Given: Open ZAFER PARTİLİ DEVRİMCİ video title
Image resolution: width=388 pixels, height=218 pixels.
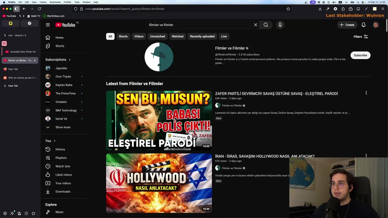Looking at the screenshot, I should (276, 94).
